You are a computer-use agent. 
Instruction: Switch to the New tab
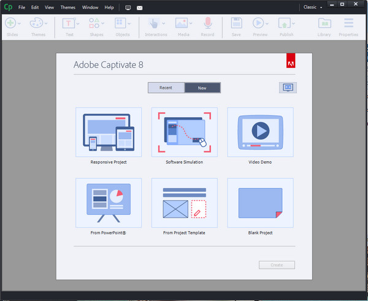pyautogui.click(x=202, y=88)
